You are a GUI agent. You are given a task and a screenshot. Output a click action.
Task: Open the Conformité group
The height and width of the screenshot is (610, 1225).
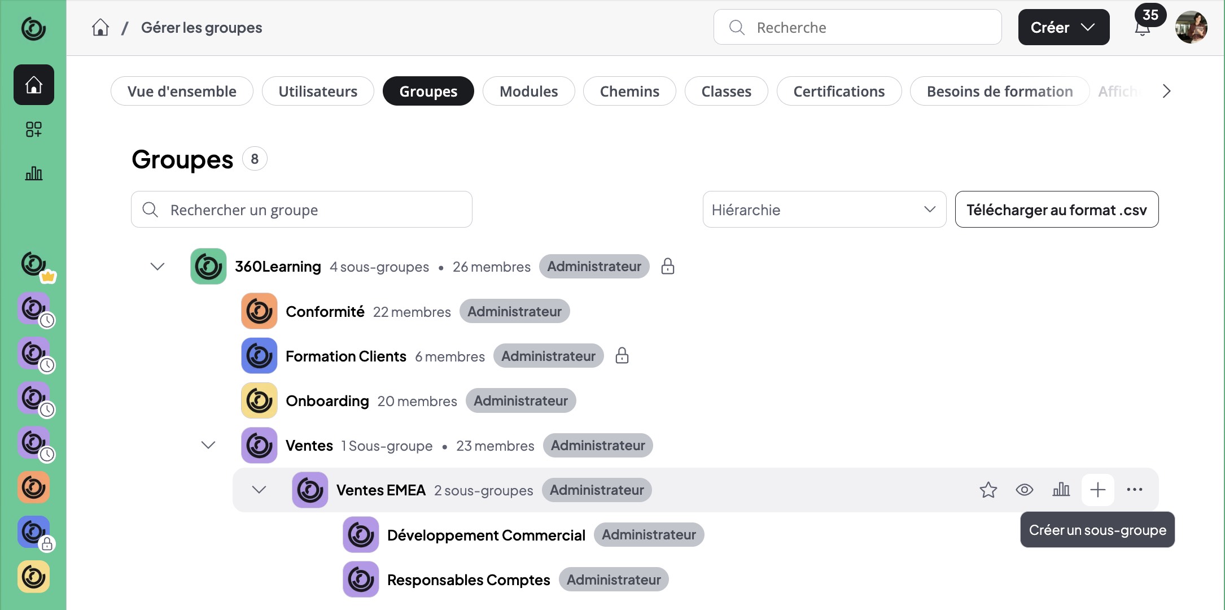(x=325, y=311)
